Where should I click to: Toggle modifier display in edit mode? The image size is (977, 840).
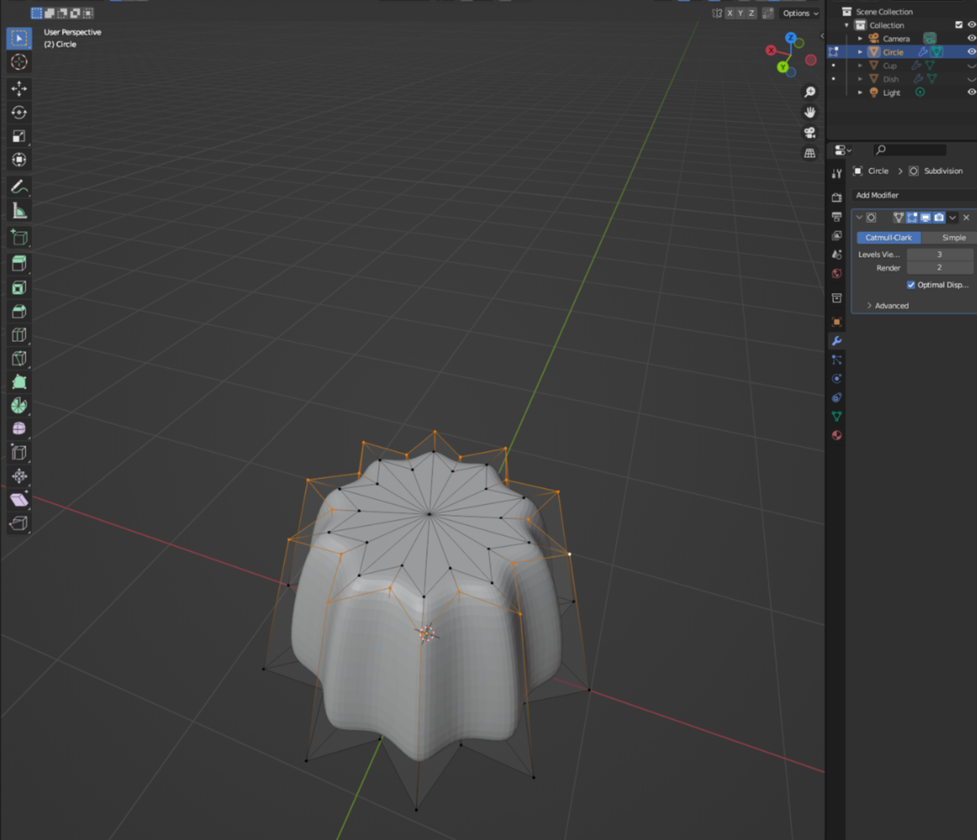pos(912,217)
